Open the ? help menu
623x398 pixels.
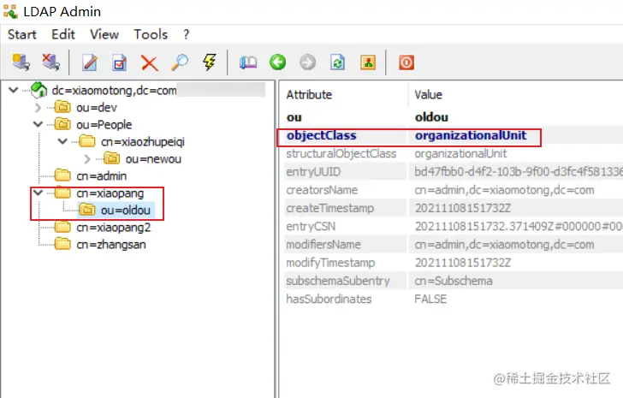click(186, 34)
